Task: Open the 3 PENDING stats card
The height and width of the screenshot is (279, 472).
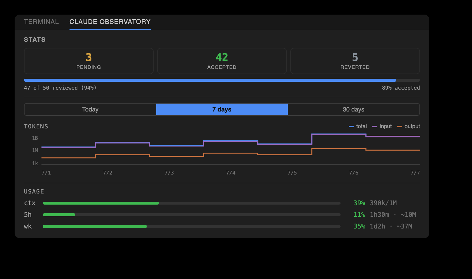Action: click(x=89, y=61)
